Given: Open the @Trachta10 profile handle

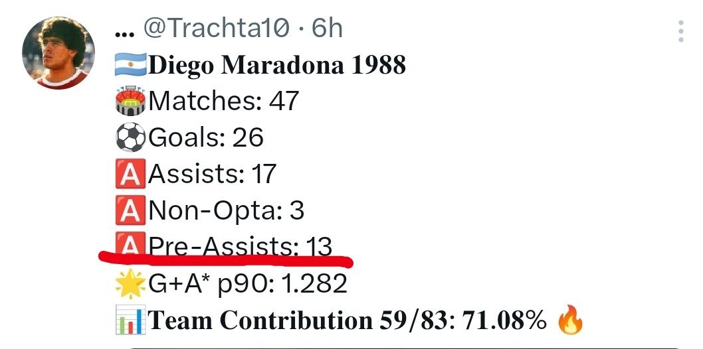Looking at the screenshot, I should 217,29.
